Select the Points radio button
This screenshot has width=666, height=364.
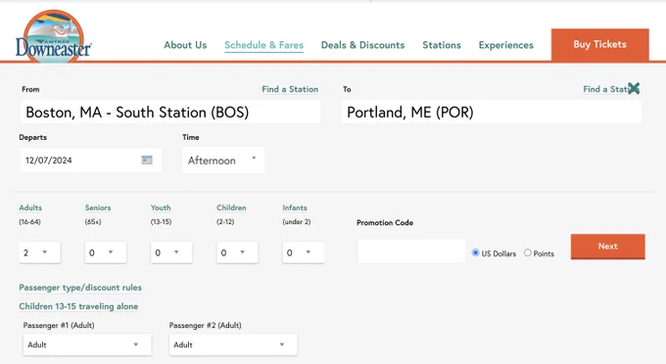pyautogui.click(x=528, y=252)
